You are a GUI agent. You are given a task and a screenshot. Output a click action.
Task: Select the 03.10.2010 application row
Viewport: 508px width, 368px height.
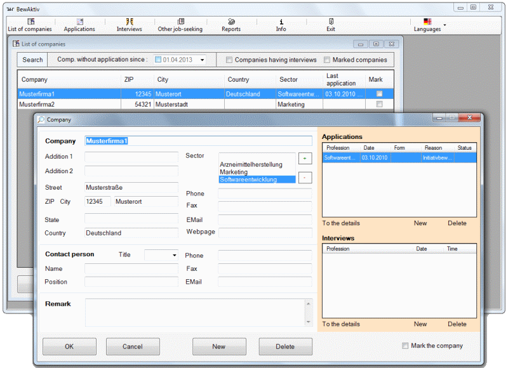[x=399, y=157]
